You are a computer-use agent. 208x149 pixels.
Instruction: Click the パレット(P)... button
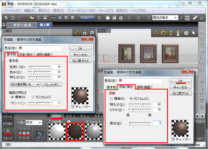pos(51,85)
